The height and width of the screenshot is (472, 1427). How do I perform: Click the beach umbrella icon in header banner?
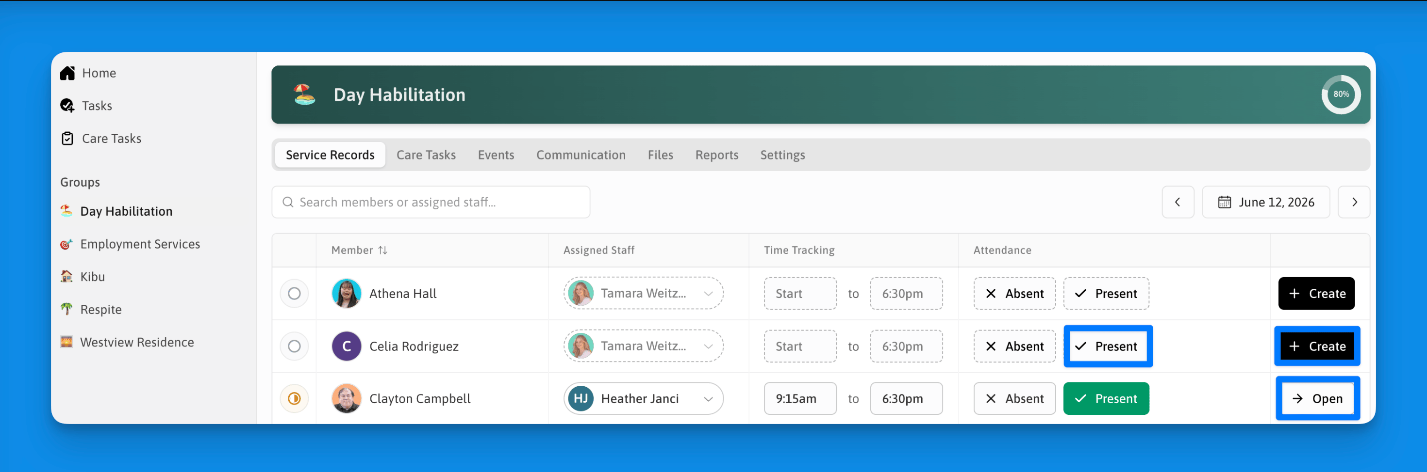point(304,94)
